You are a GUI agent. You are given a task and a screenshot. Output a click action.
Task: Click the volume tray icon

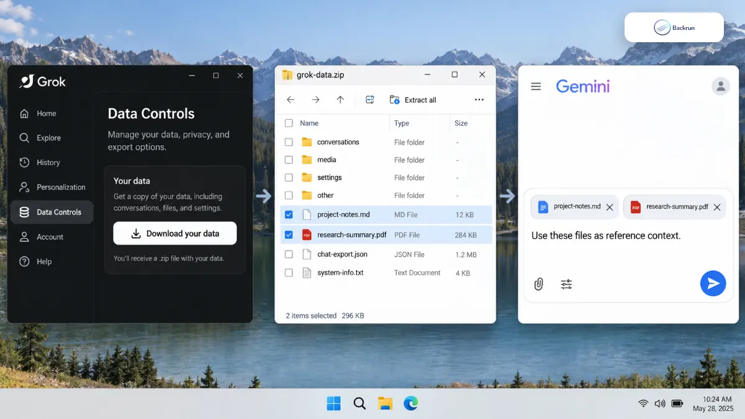(660, 403)
